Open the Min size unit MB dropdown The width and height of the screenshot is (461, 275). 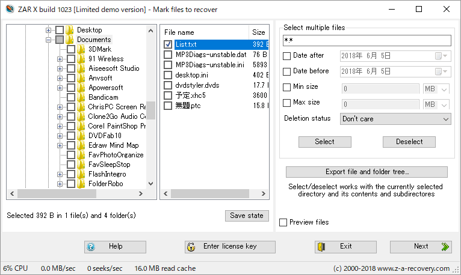436,89
